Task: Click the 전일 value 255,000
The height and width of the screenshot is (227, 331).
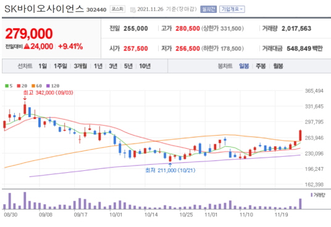Action: point(135,28)
